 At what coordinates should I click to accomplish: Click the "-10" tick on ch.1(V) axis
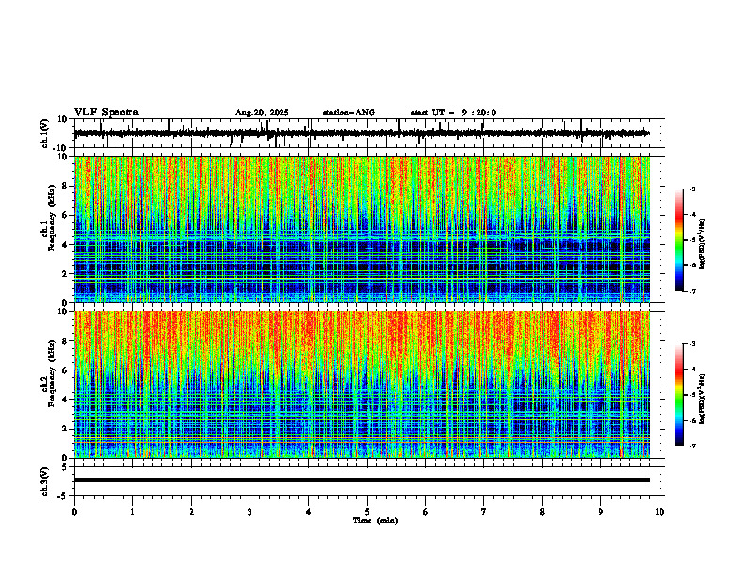coord(61,148)
